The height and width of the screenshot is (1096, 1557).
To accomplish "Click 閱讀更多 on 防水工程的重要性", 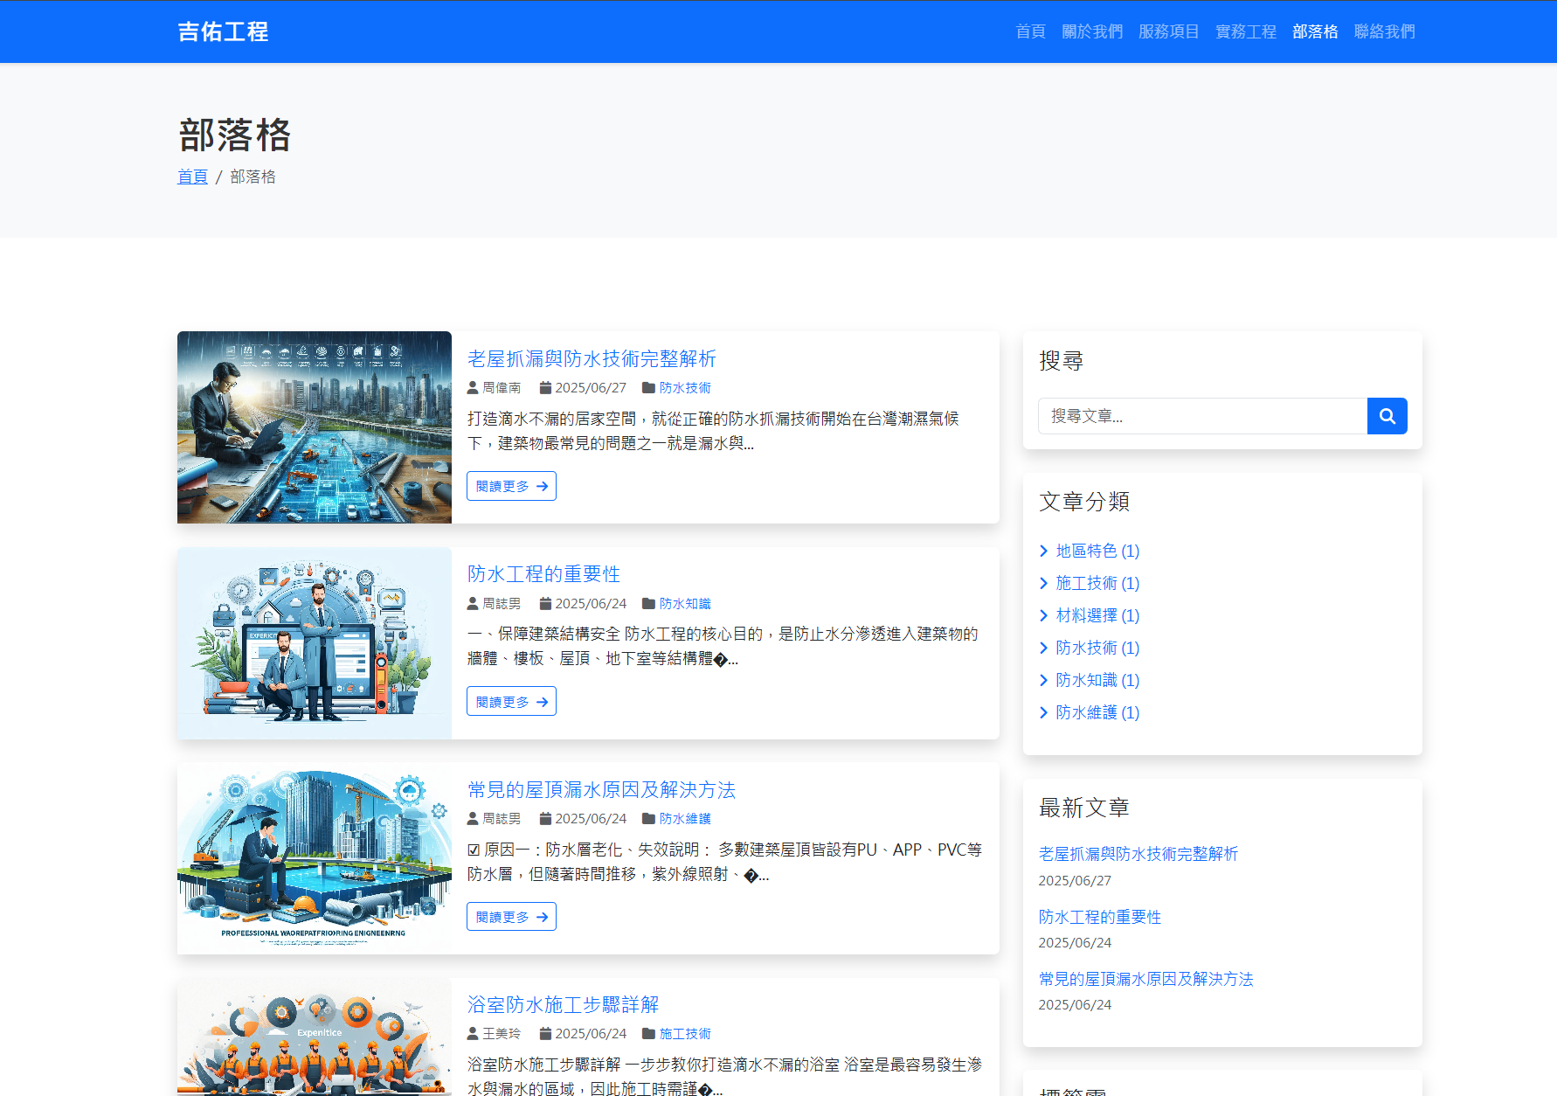I will tap(510, 701).
